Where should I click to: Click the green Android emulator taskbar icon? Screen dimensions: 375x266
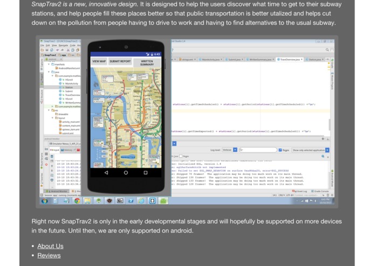pos(163,201)
